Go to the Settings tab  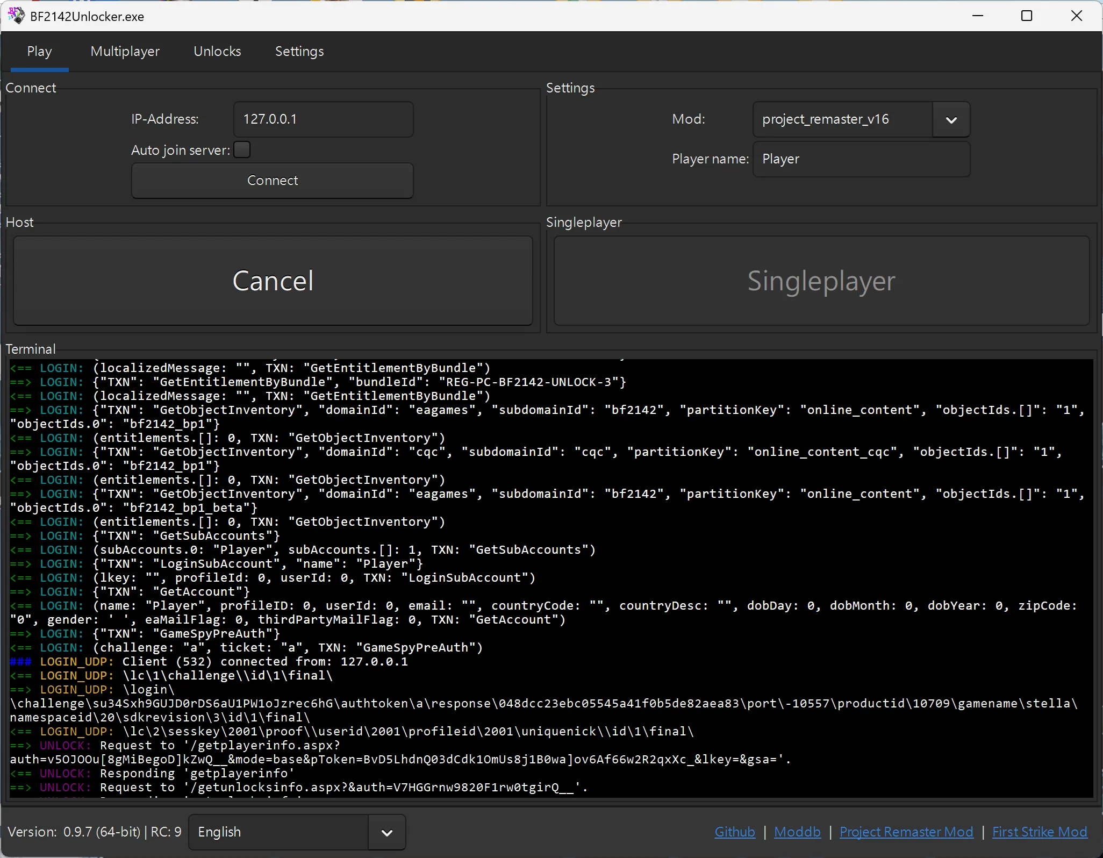299,52
